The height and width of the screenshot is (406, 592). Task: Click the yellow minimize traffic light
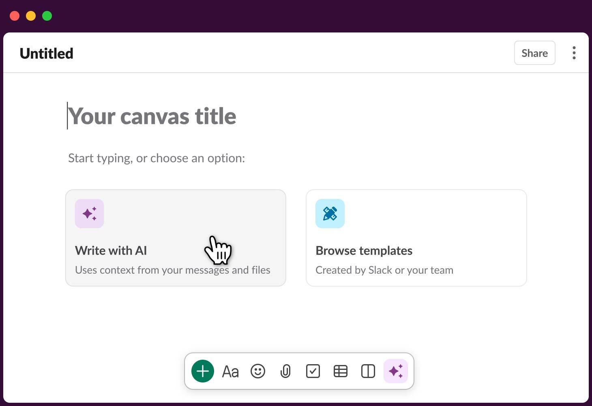tap(31, 15)
